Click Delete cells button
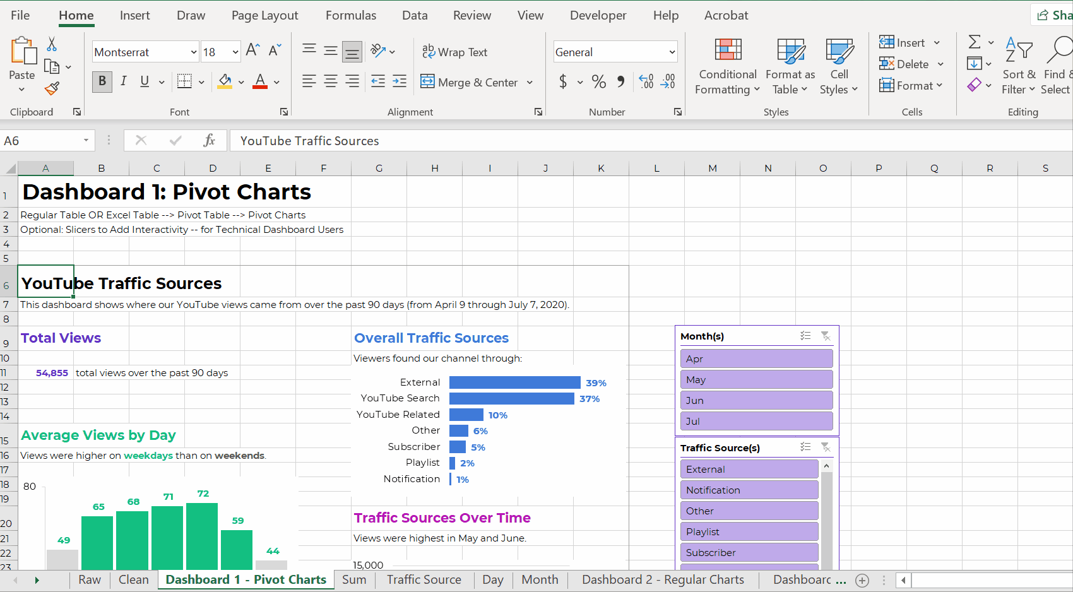 click(x=904, y=64)
